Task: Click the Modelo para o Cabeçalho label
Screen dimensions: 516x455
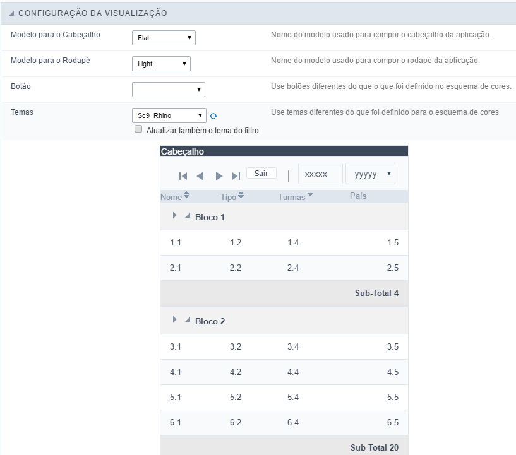Action: tap(56, 35)
